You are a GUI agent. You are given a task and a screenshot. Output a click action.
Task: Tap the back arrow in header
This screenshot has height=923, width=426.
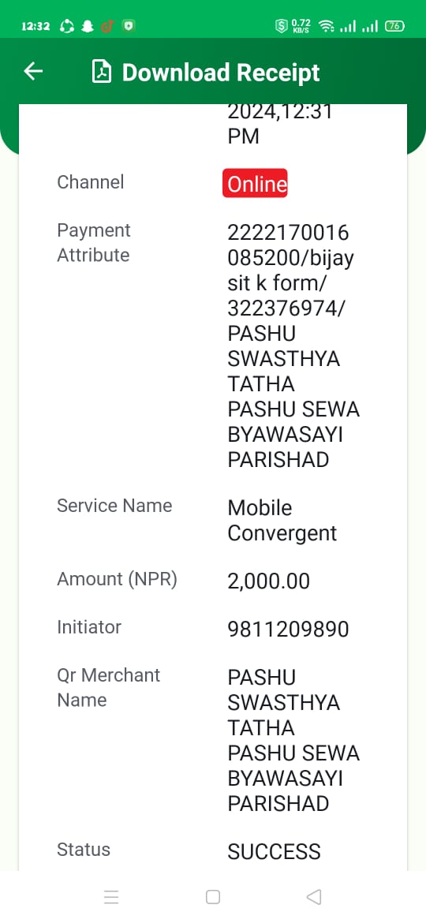[x=33, y=72]
